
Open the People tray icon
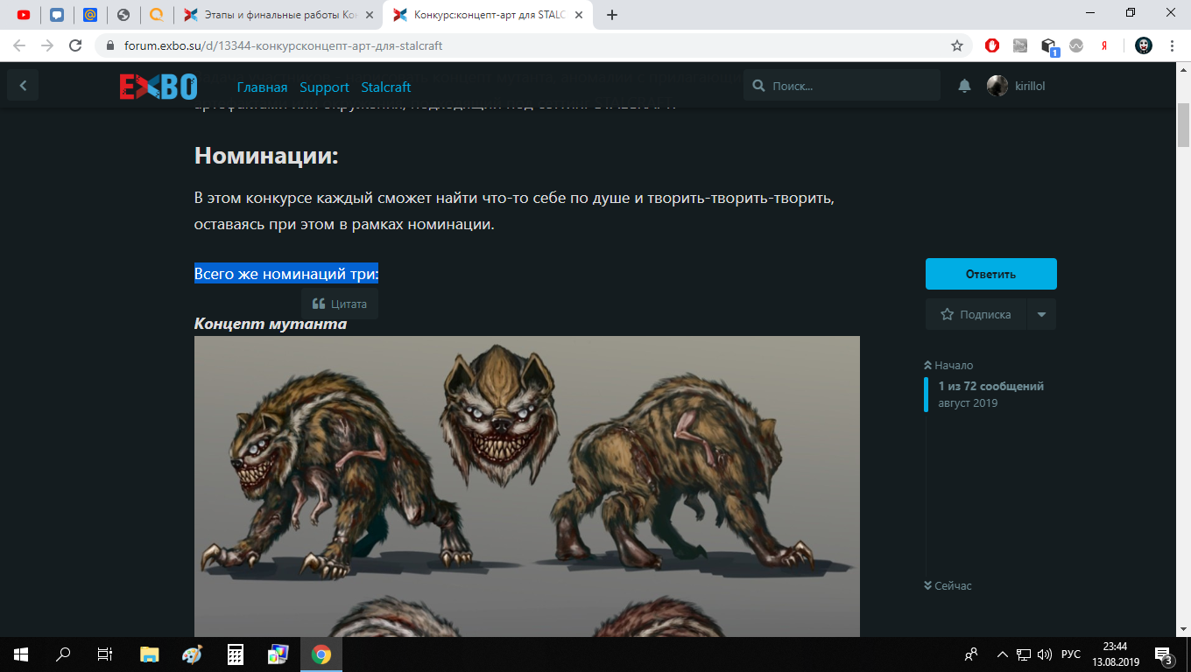(971, 654)
